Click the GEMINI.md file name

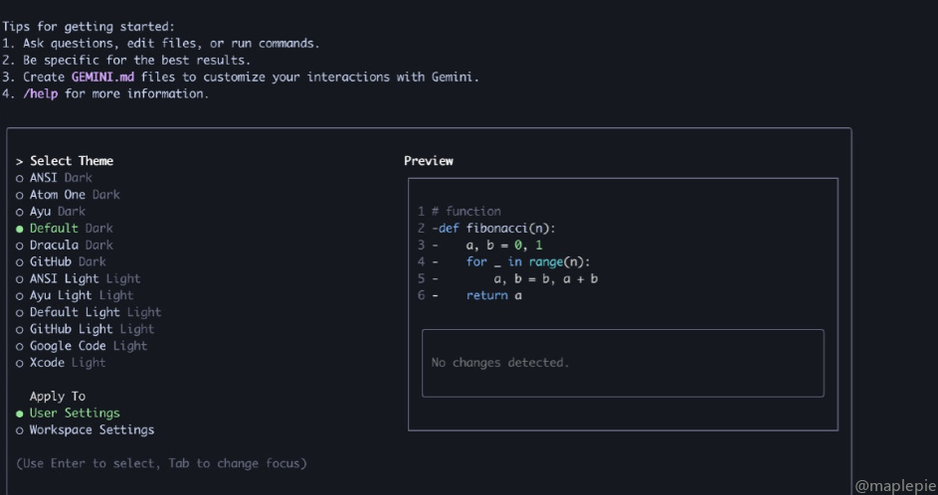(102, 78)
